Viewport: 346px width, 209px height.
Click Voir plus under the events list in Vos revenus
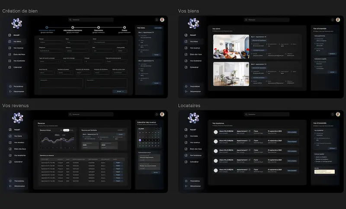(x=156, y=172)
